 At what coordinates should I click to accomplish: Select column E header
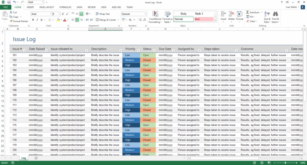(105, 29)
